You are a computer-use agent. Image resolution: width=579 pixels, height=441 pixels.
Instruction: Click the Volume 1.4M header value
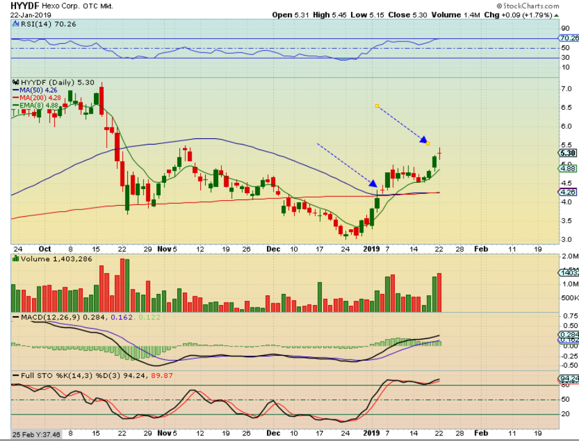click(455, 15)
